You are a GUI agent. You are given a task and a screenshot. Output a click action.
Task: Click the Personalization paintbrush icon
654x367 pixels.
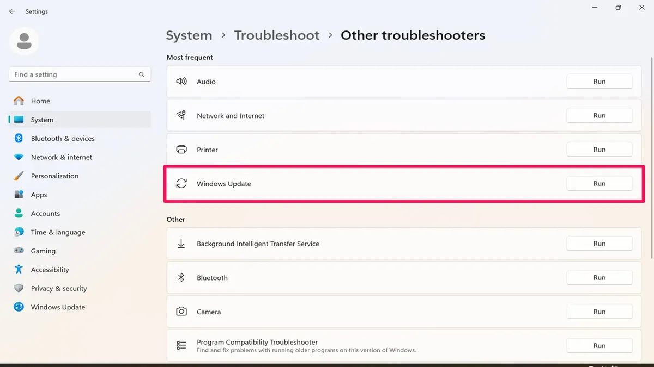[x=19, y=176]
